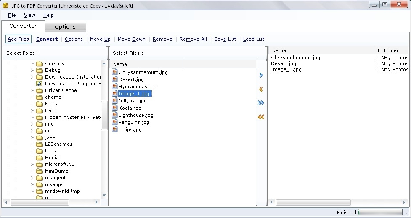The image size is (411, 218).
Task: Click the ehome folder icon
Action: (x=39, y=97)
